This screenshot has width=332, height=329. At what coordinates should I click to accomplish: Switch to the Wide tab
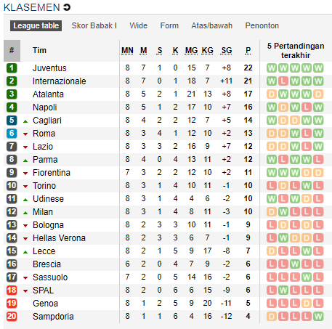coord(138,25)
